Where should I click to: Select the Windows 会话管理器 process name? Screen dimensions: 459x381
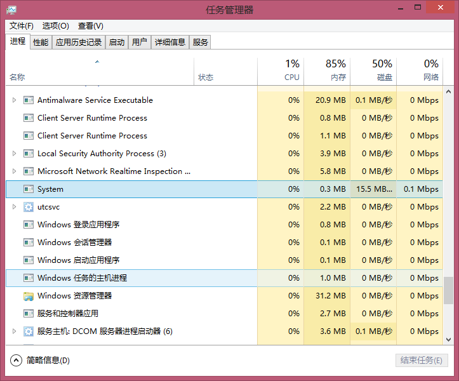pyautogui.click(x=75, y=243)
